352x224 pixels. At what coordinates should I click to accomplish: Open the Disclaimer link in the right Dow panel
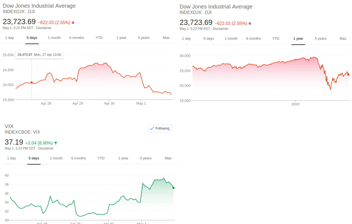[221, 29]
